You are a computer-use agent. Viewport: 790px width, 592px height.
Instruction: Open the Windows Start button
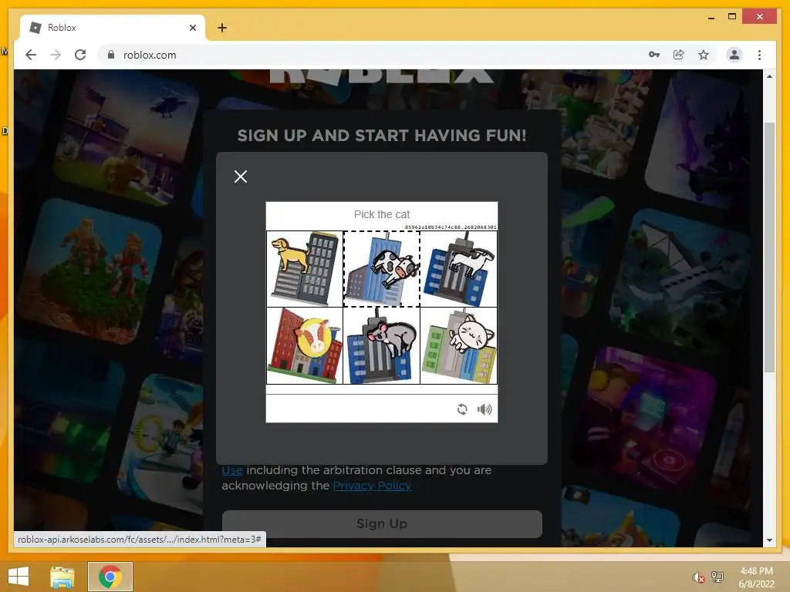[x=19, y=577]
